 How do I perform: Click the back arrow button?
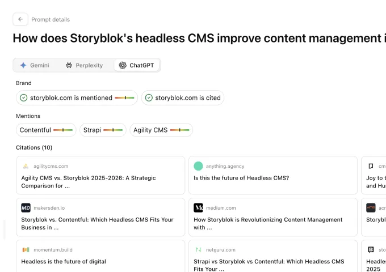click(x=20, y=19)
